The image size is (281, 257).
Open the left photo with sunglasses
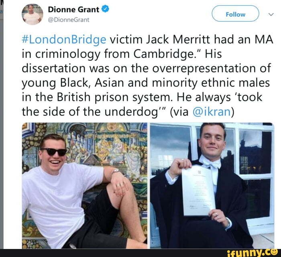85,186
